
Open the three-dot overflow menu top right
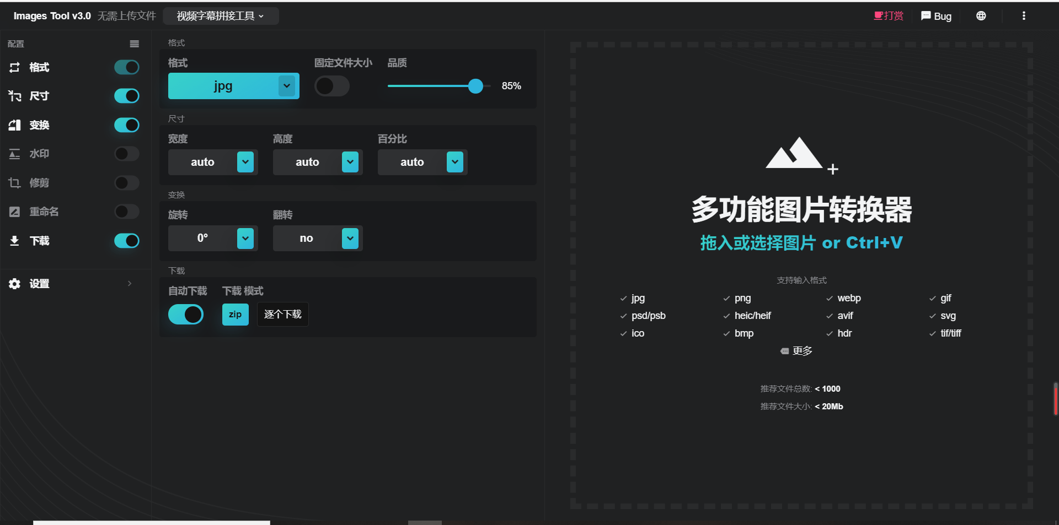1024,16
